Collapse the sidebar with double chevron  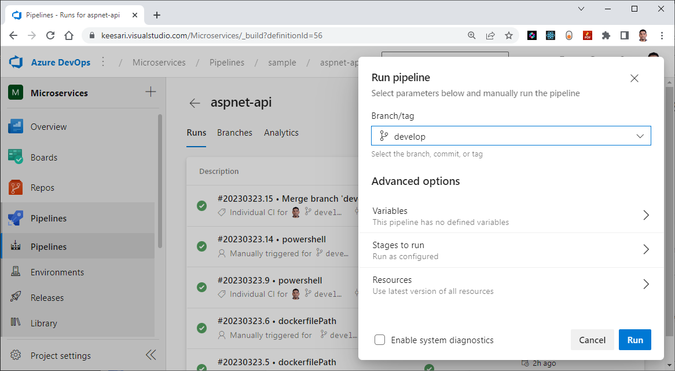151,355
